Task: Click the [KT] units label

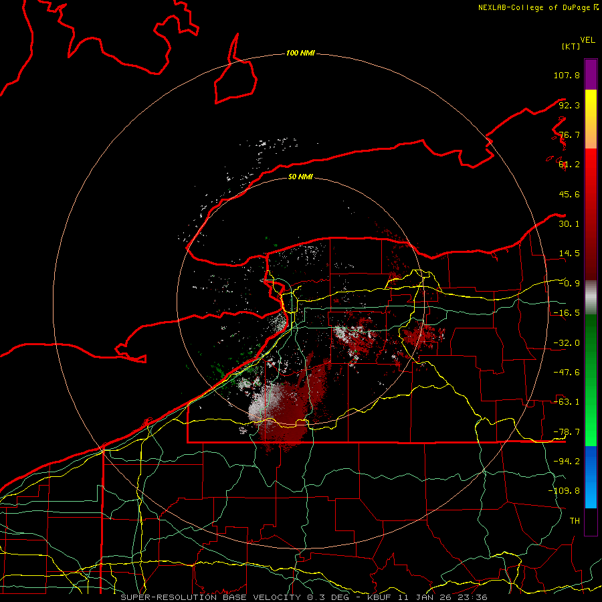Action: [x=571, y=46]
